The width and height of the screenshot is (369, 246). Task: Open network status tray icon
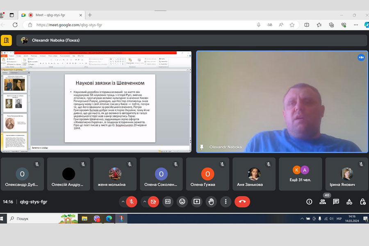click(326, 219)
